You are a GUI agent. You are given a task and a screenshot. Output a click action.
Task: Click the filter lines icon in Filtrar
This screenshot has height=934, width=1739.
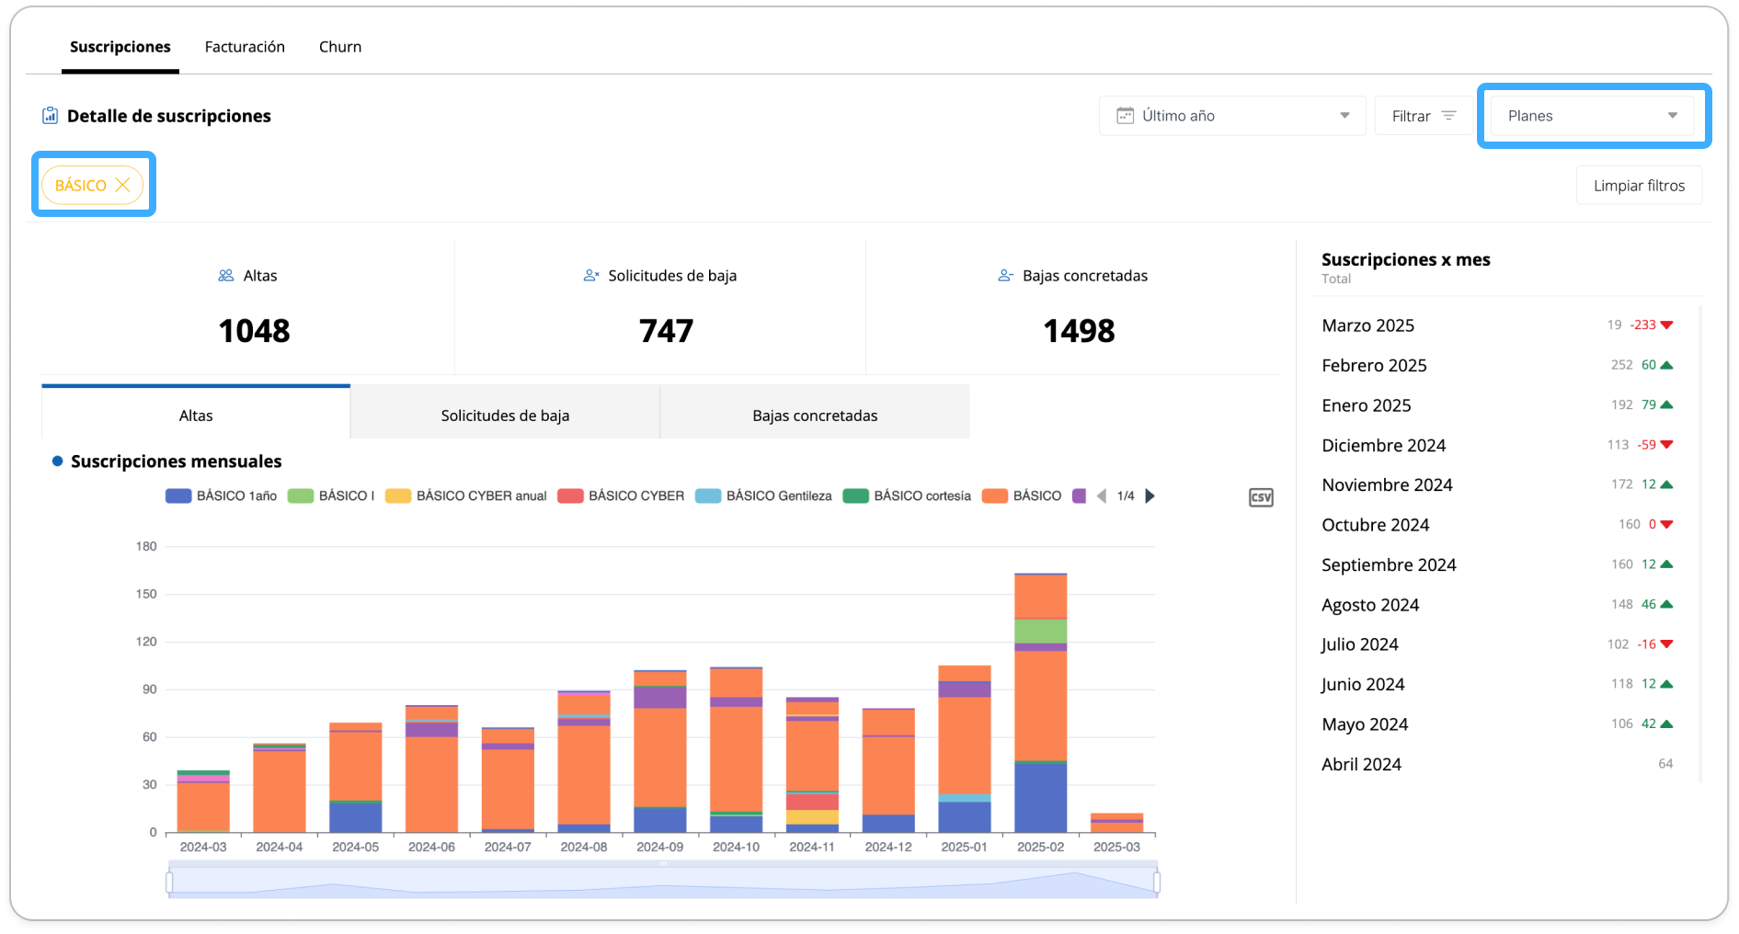[1448, 116]
